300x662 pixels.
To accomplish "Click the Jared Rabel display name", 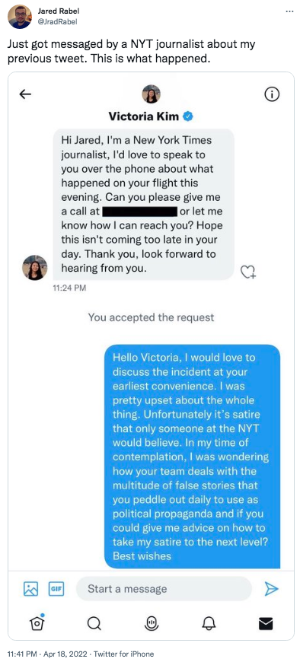I will pyautogui.click(x=56, y=11).
